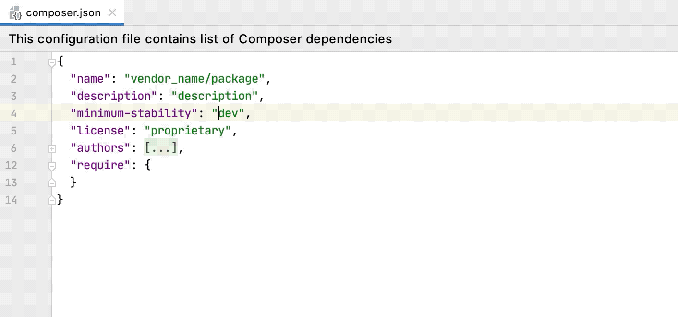Screen dimensions: 678x317
Task: Collapse the root JSON object at line 1
Action: pyautogui.click(x=52, y=61)
